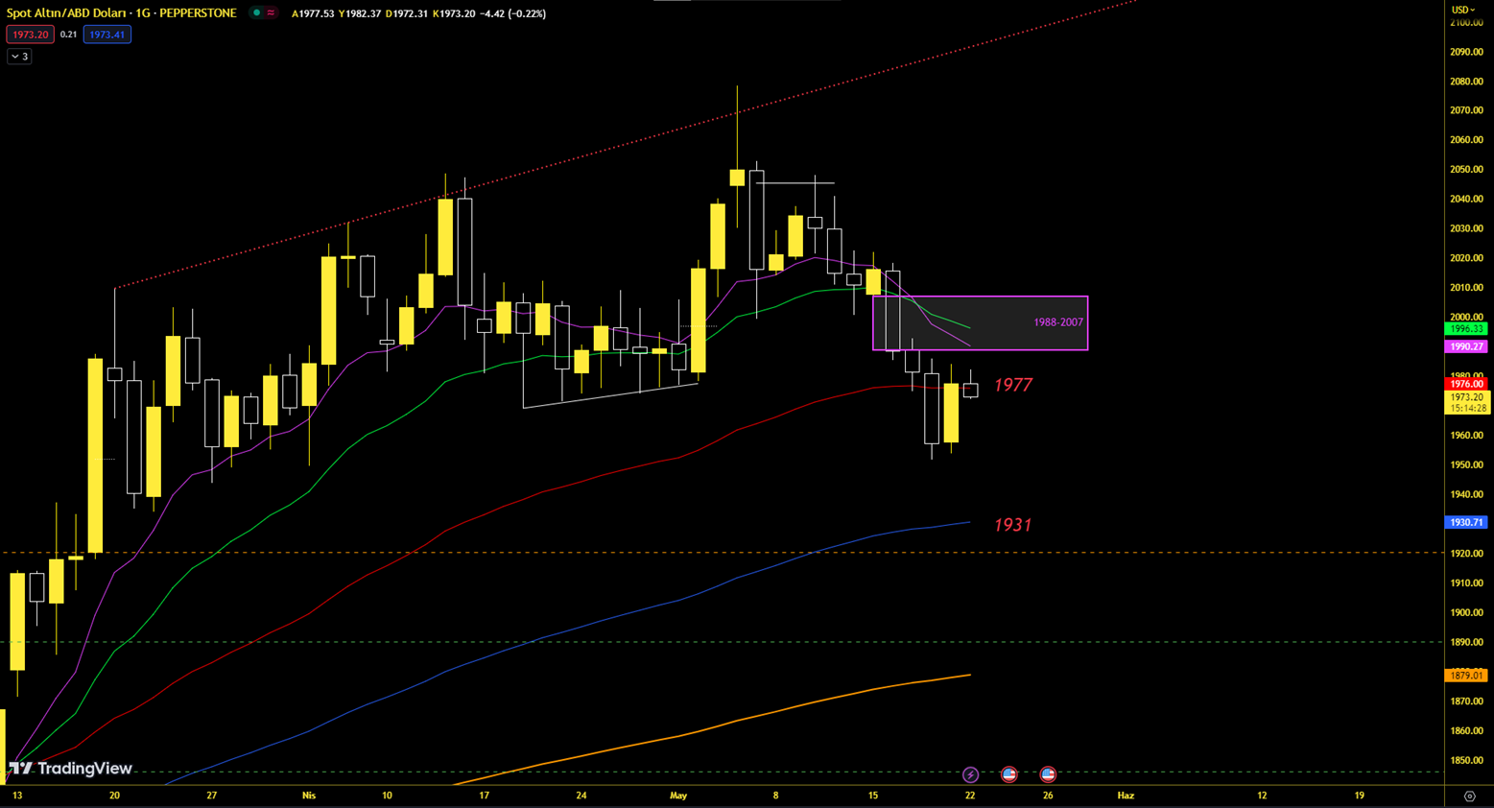Click the red 1973.20 sell price button
Viewport: 1494px width, 808px height.
coord(30,35)
